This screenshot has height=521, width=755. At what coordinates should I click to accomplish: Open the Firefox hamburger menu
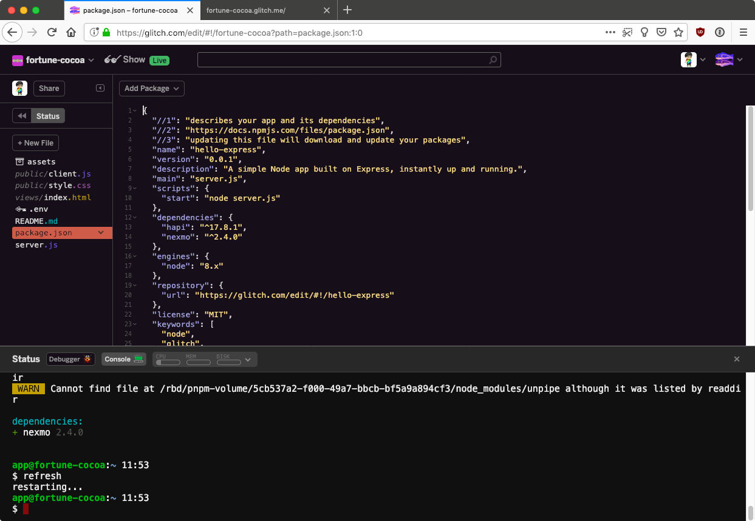pos(743,32)
